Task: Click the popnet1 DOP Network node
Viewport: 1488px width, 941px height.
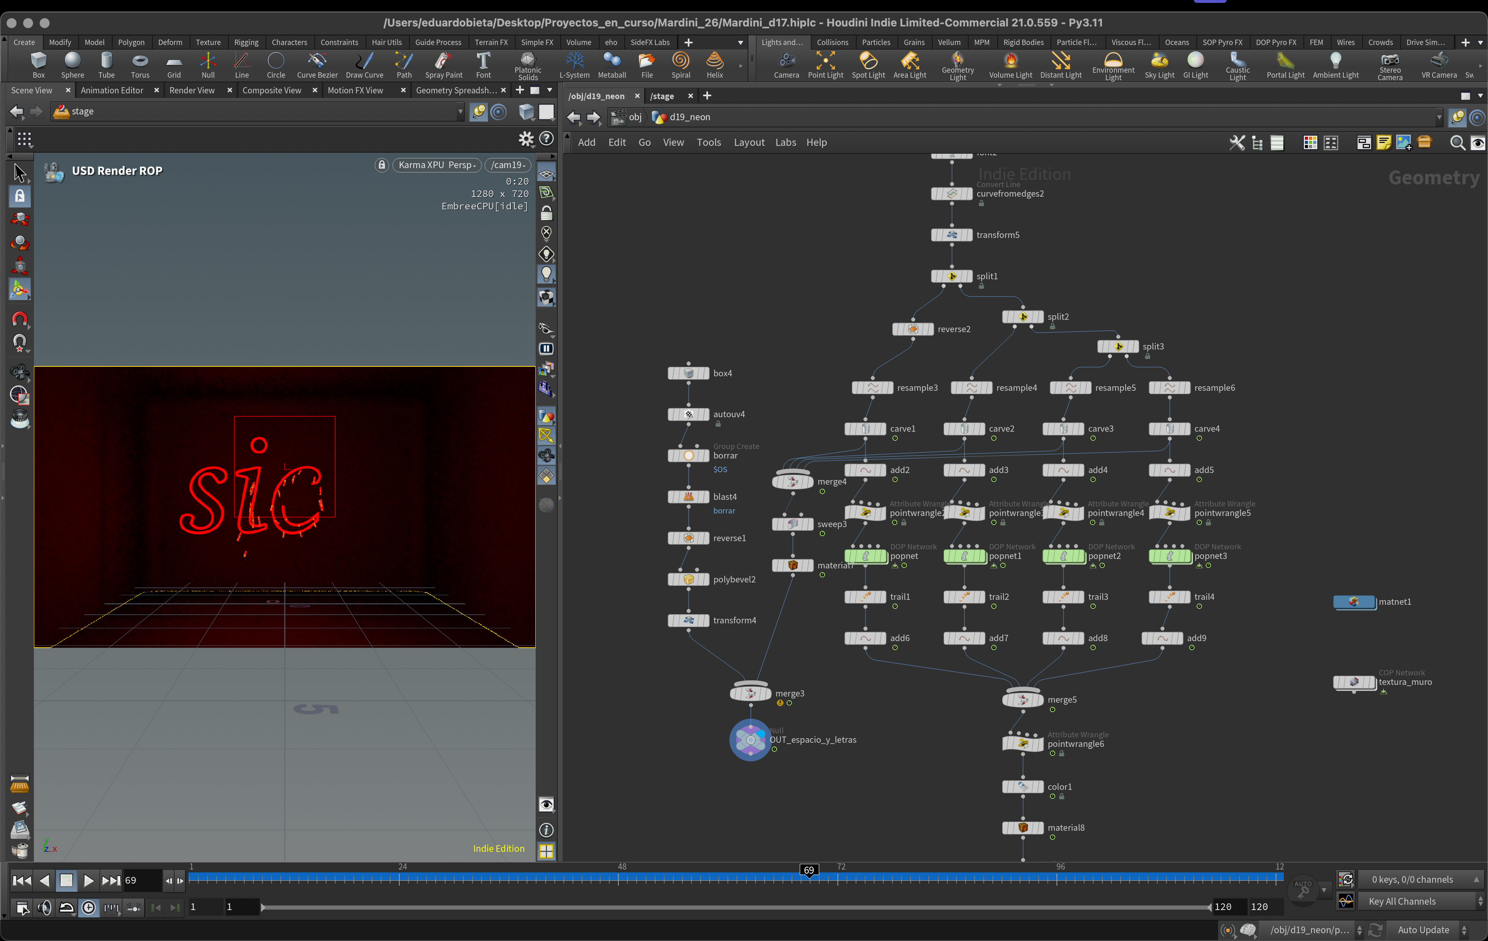Action: point(965,556)
